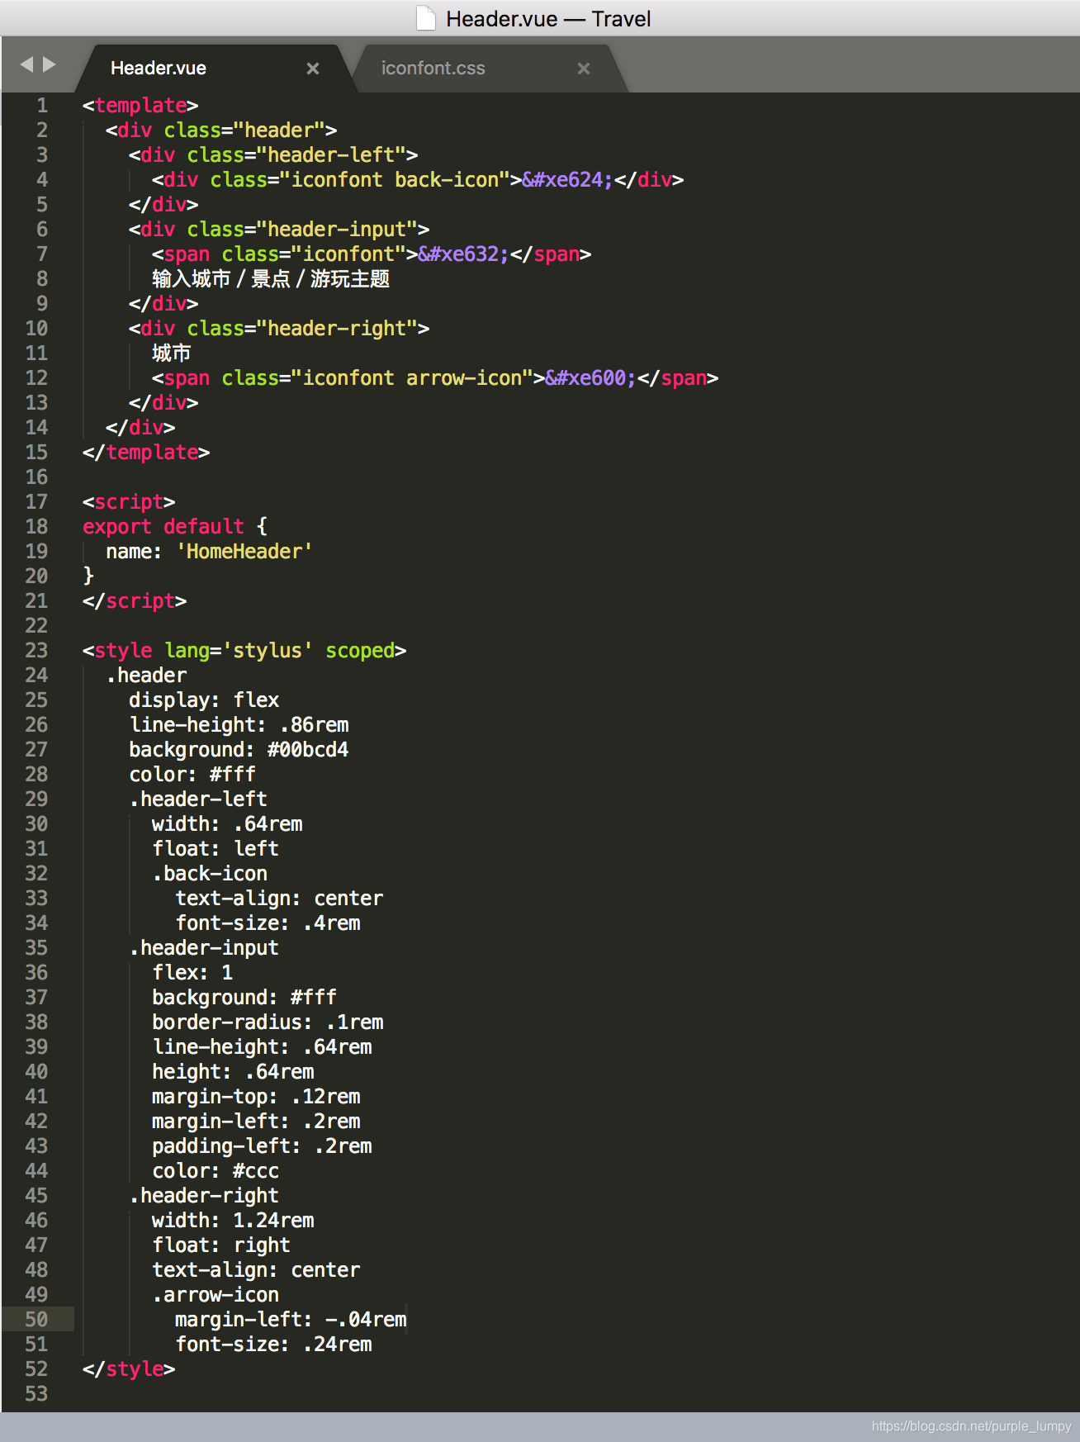1080x1442 pixels.
Task: Click 'border-radius: .1rem' on line 38
Action: [268, 1022]
